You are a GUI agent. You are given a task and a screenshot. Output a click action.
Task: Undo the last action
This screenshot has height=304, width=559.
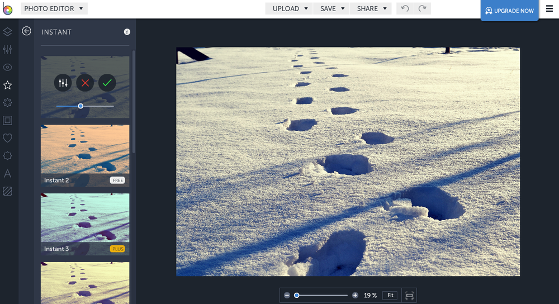405,8
